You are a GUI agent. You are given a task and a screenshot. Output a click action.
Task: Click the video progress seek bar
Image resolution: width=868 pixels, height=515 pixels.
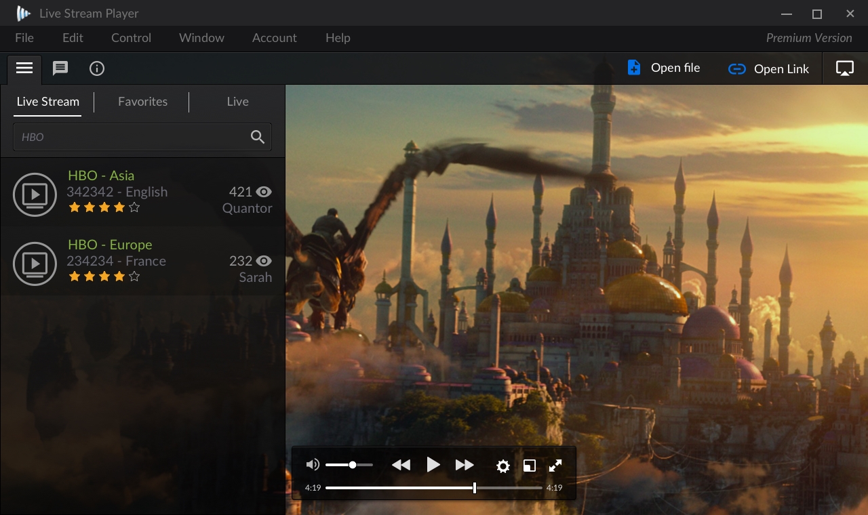pos(434,488)
